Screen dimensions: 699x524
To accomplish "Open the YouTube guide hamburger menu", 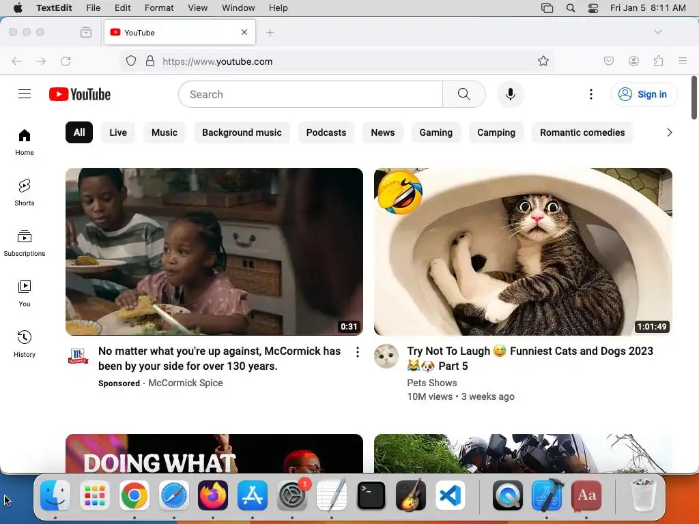I will pos(25,94).
